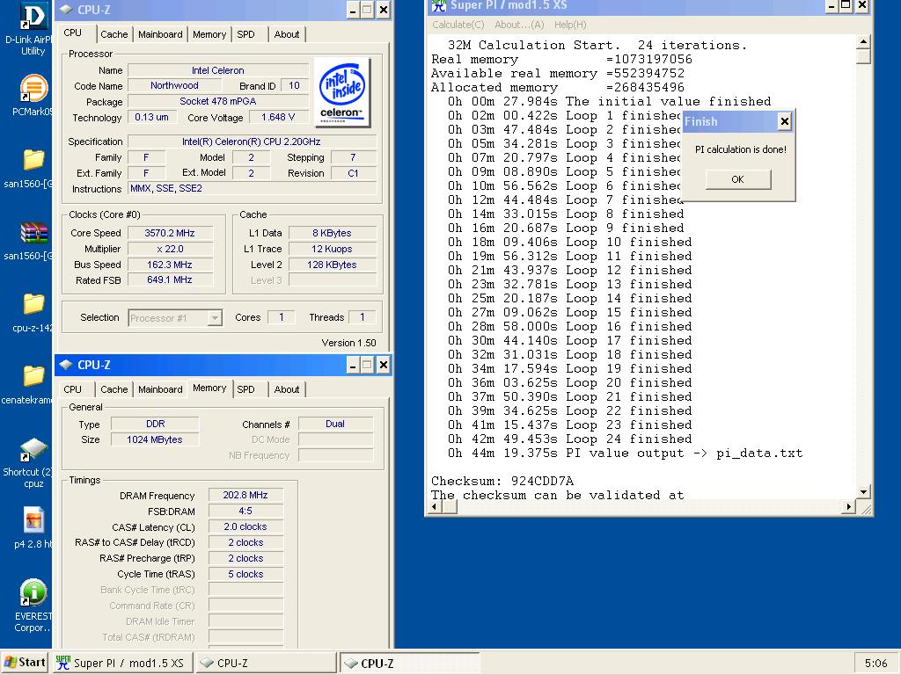Click Super PI horizontal scrollbar right arrow

coord(849,507)
